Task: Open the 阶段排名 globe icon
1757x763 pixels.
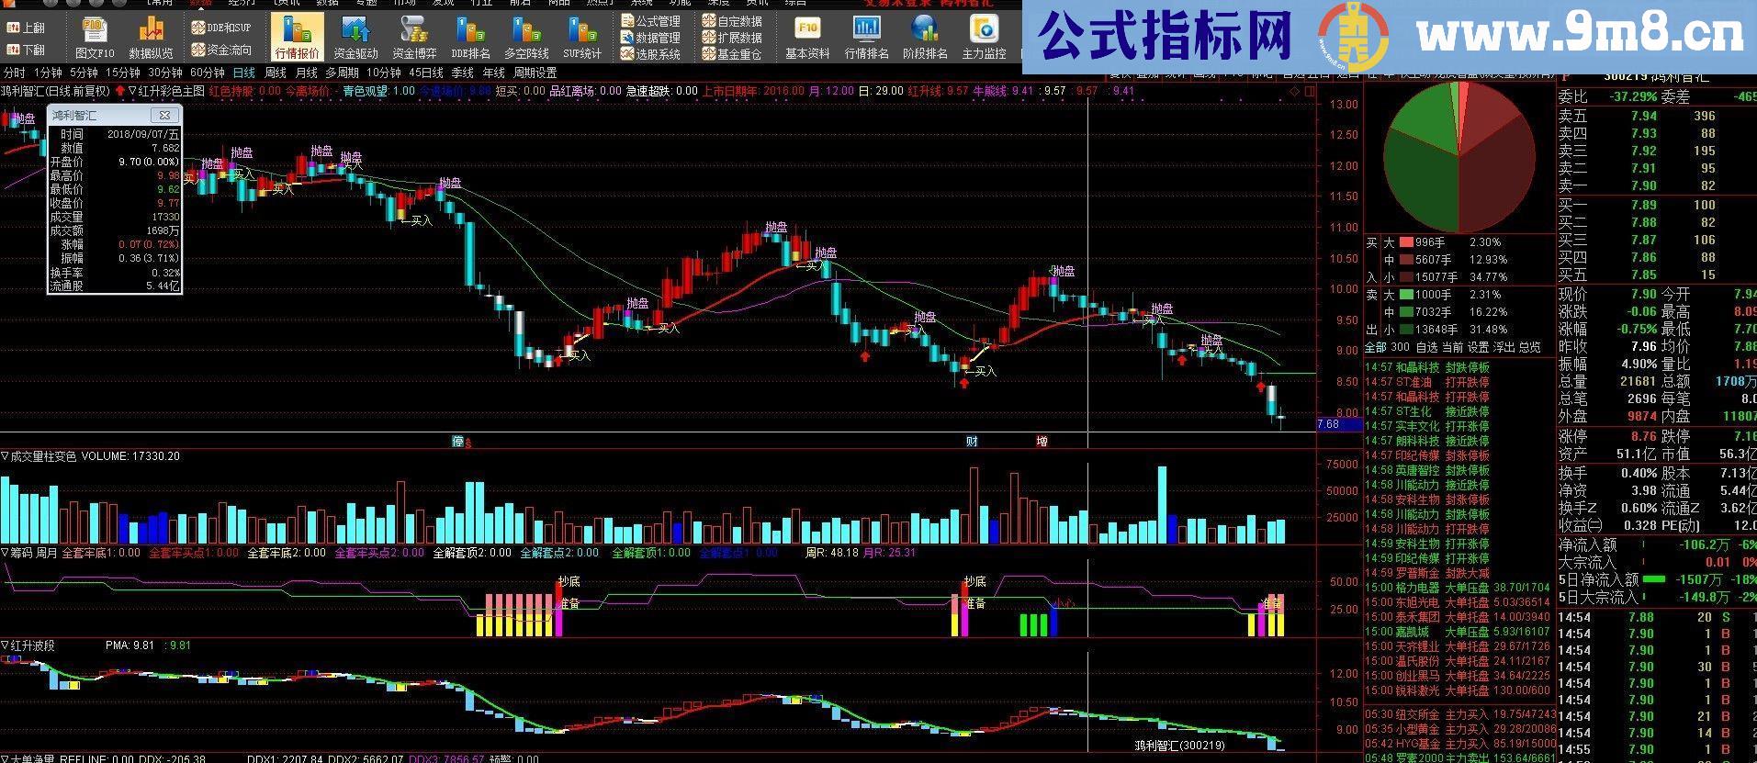Action: point(925,38)
